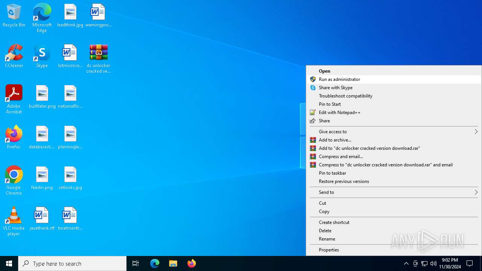Expand the Send to submenu
This screenshot has height=271, width=482.
click(x=394, y=192)
